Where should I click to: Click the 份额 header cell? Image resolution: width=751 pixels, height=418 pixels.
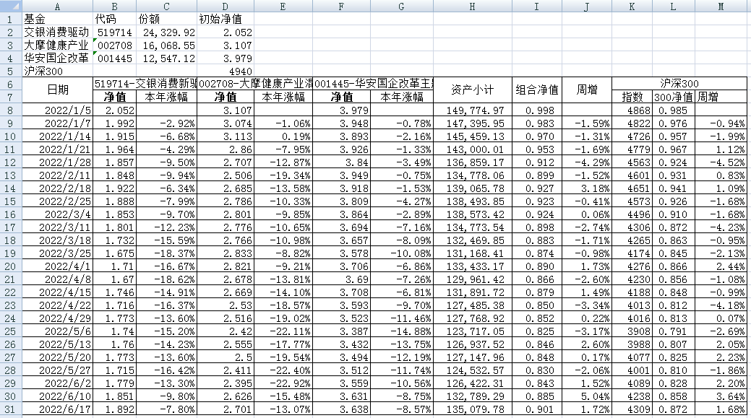tap(167, 19)
